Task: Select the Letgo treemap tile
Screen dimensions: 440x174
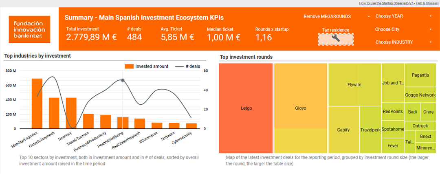Action: 246,108
